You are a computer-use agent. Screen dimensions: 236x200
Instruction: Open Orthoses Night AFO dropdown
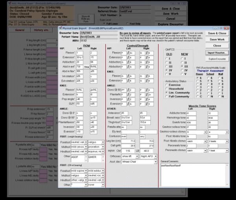(156, 156)
